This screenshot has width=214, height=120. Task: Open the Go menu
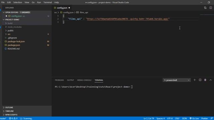click(33, 2)
